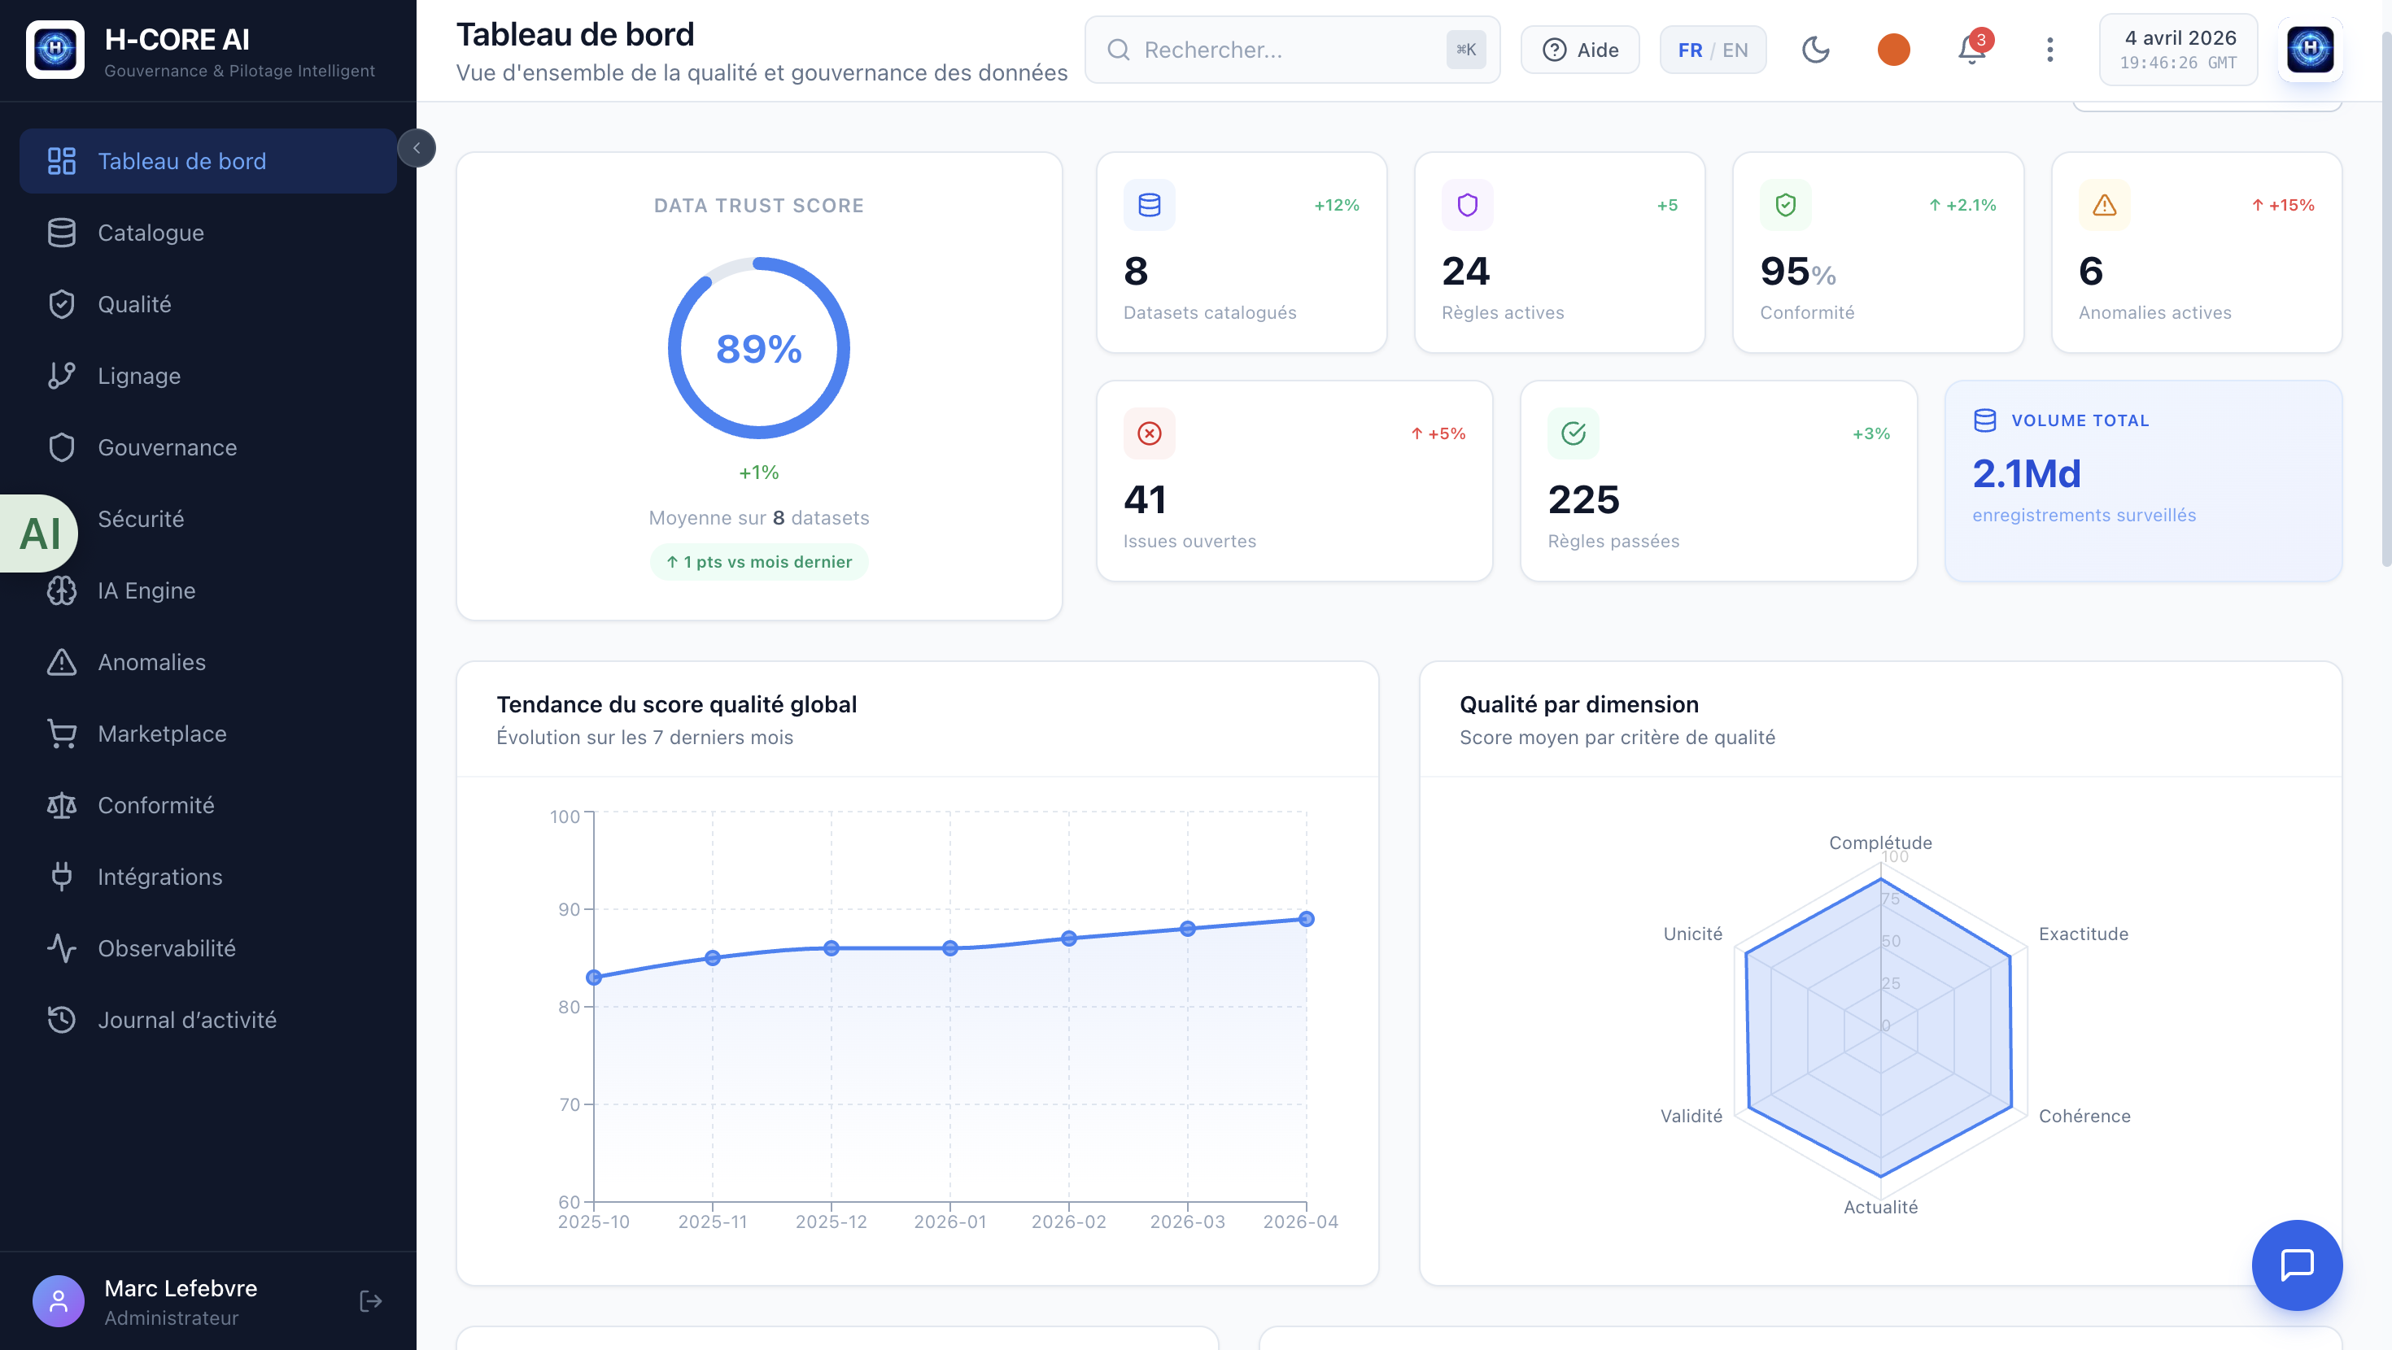2392x1350 pixels.
Task: Open the Lignage view
Action: pyautogui.click(x=139, y=375)
